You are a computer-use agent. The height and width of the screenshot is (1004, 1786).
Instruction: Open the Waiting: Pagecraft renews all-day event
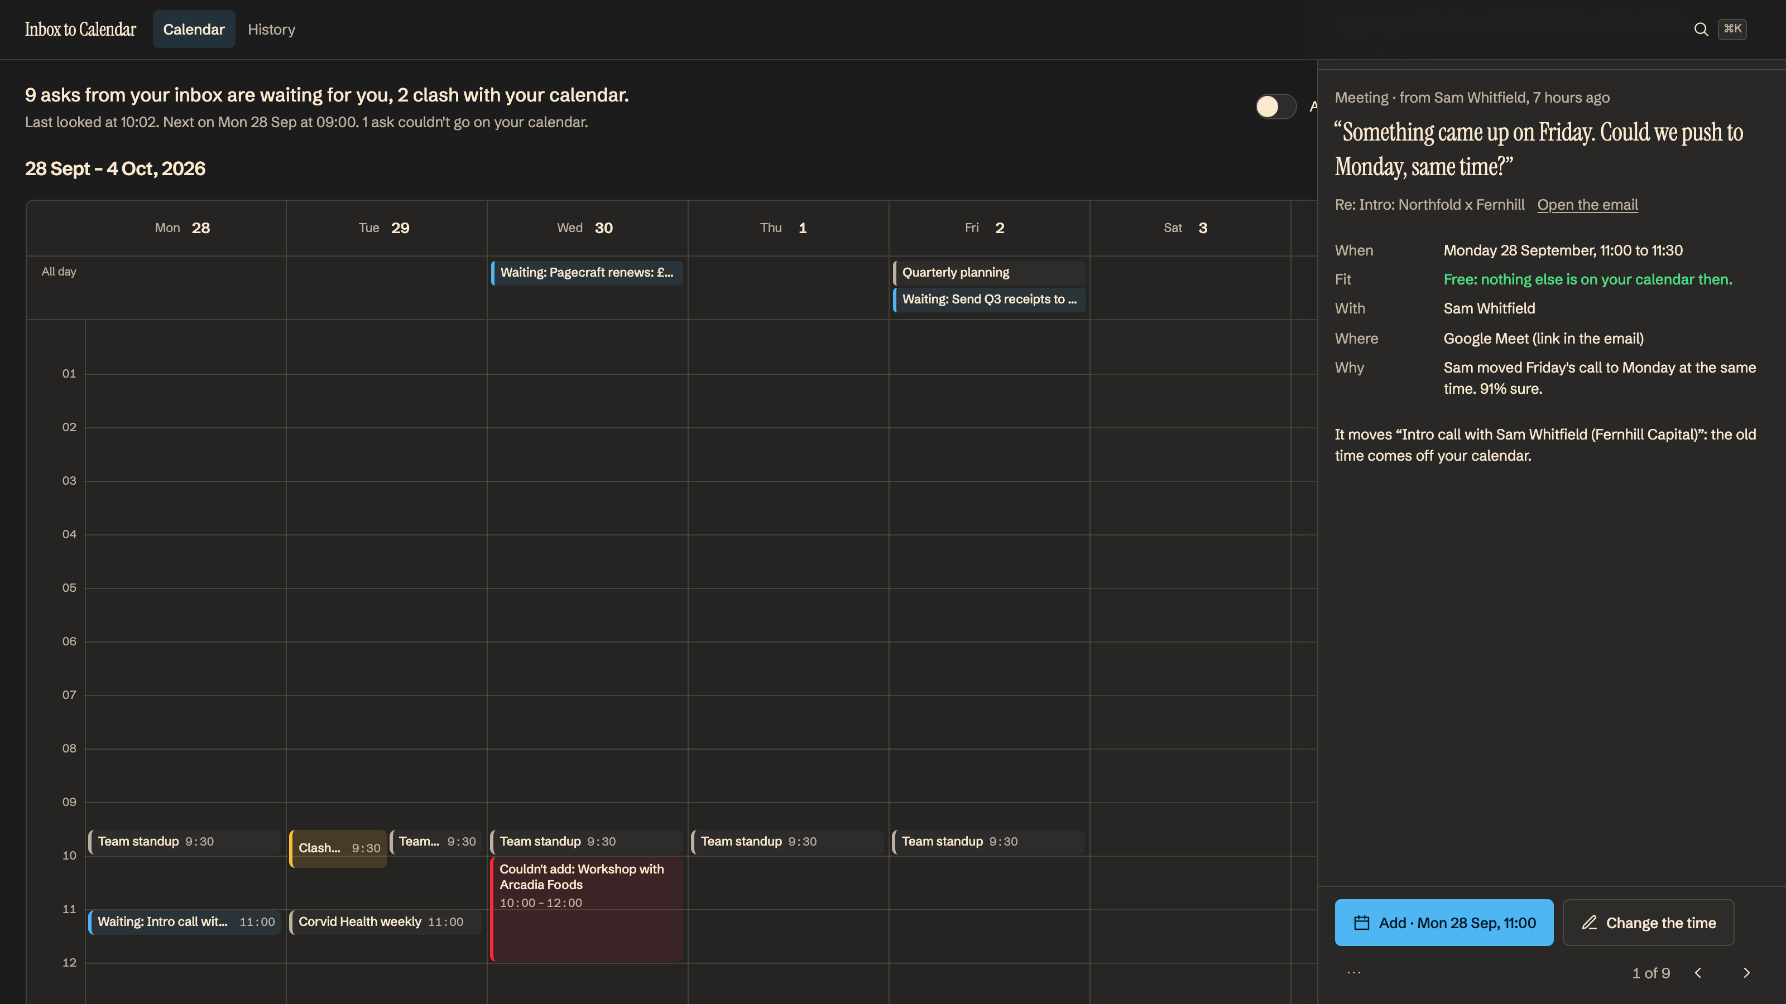[587, 272]
